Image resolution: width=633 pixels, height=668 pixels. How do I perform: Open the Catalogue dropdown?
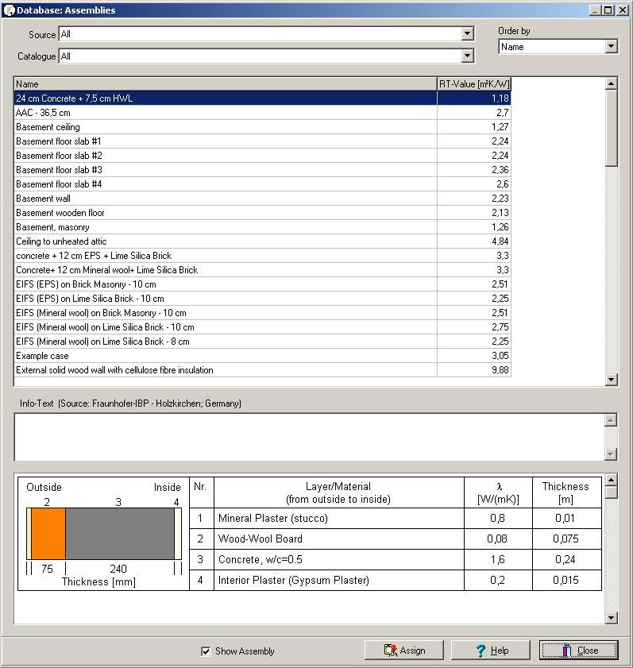pyautogui.click(x=467, y=56)
